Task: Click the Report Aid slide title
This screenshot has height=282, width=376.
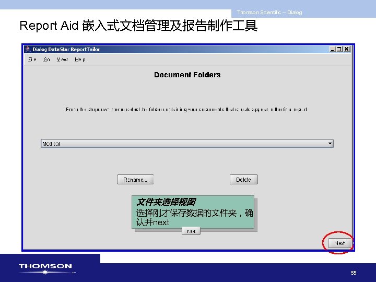Action: coord(138,26)
